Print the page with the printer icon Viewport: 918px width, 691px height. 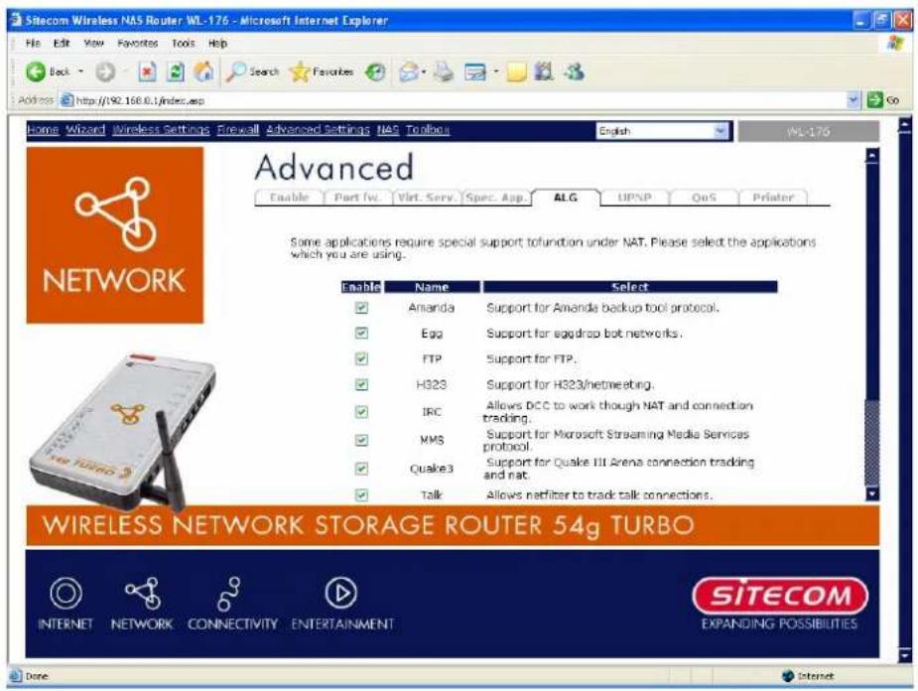coord(445,72)
